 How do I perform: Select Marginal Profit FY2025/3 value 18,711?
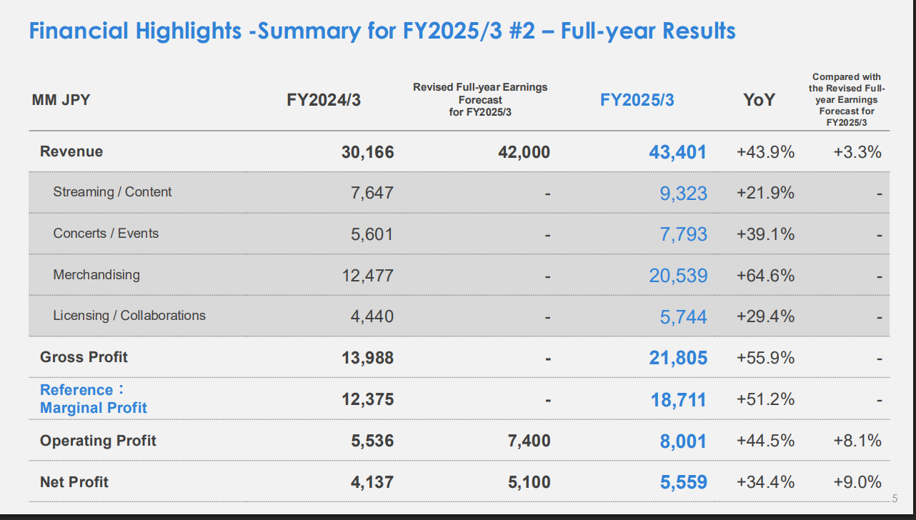tap(679, 399)
